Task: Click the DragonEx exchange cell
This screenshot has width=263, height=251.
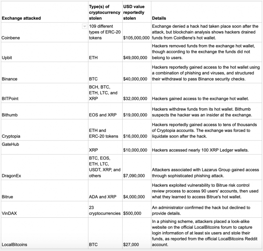Action: (x=45, y=167)
